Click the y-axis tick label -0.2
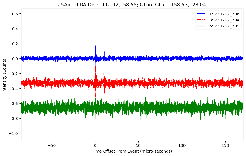The width and height of the screenshot is (246, 156). point(14,74)
